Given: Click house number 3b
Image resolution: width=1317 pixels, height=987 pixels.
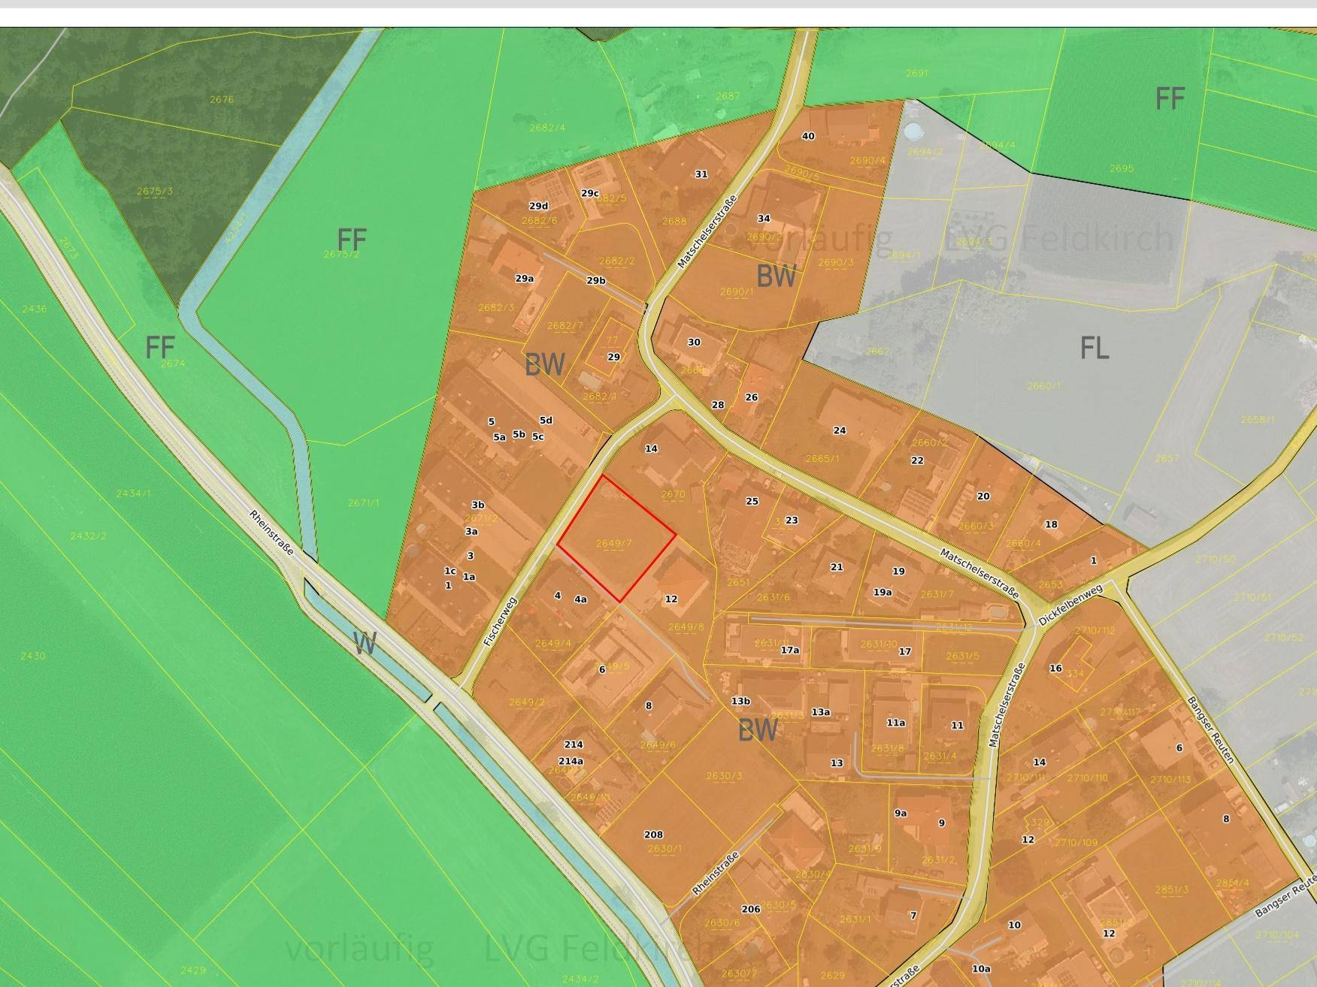Looking at the screenshot, I should pyautogui.click(x=478, y=506).
